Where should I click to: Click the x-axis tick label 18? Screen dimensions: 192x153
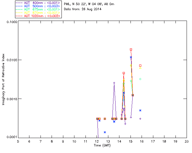(x=164, y=141)
